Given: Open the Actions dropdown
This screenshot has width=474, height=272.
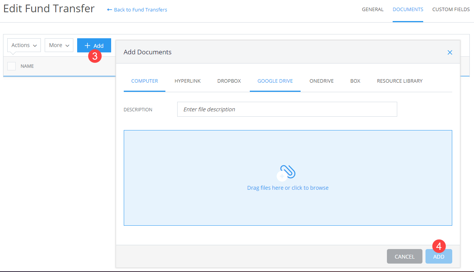Looking at the screenshot, I should tap(24, 45).
